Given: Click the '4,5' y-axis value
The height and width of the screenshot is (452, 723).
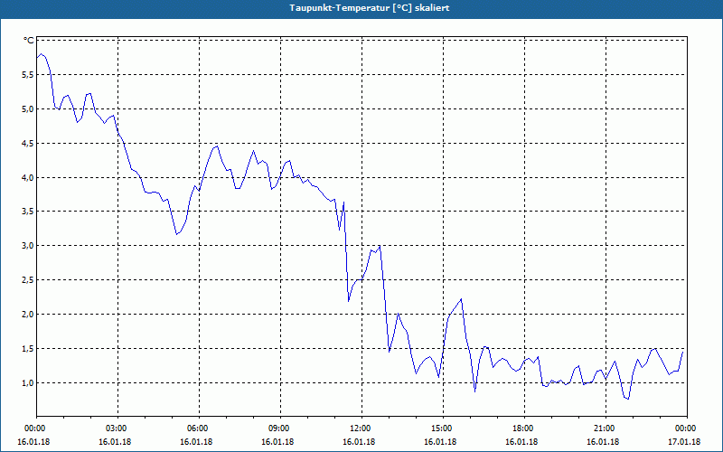Looking at the screenshot, I should click(28, 144).
